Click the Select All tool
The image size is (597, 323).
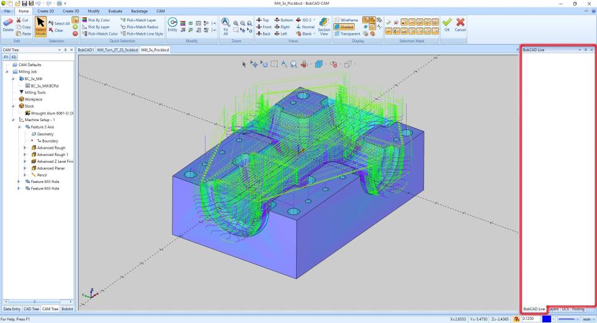tap(59, 23)
